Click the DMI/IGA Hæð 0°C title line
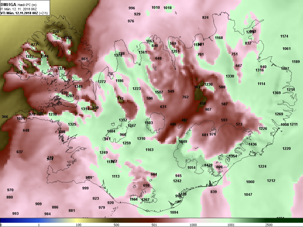303x227 pixels. point(18,5)
